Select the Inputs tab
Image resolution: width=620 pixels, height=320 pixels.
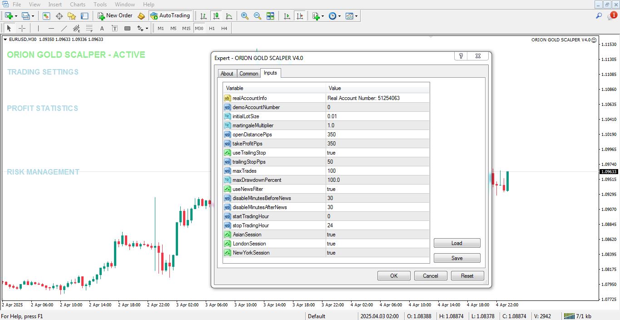click(270, 73)
